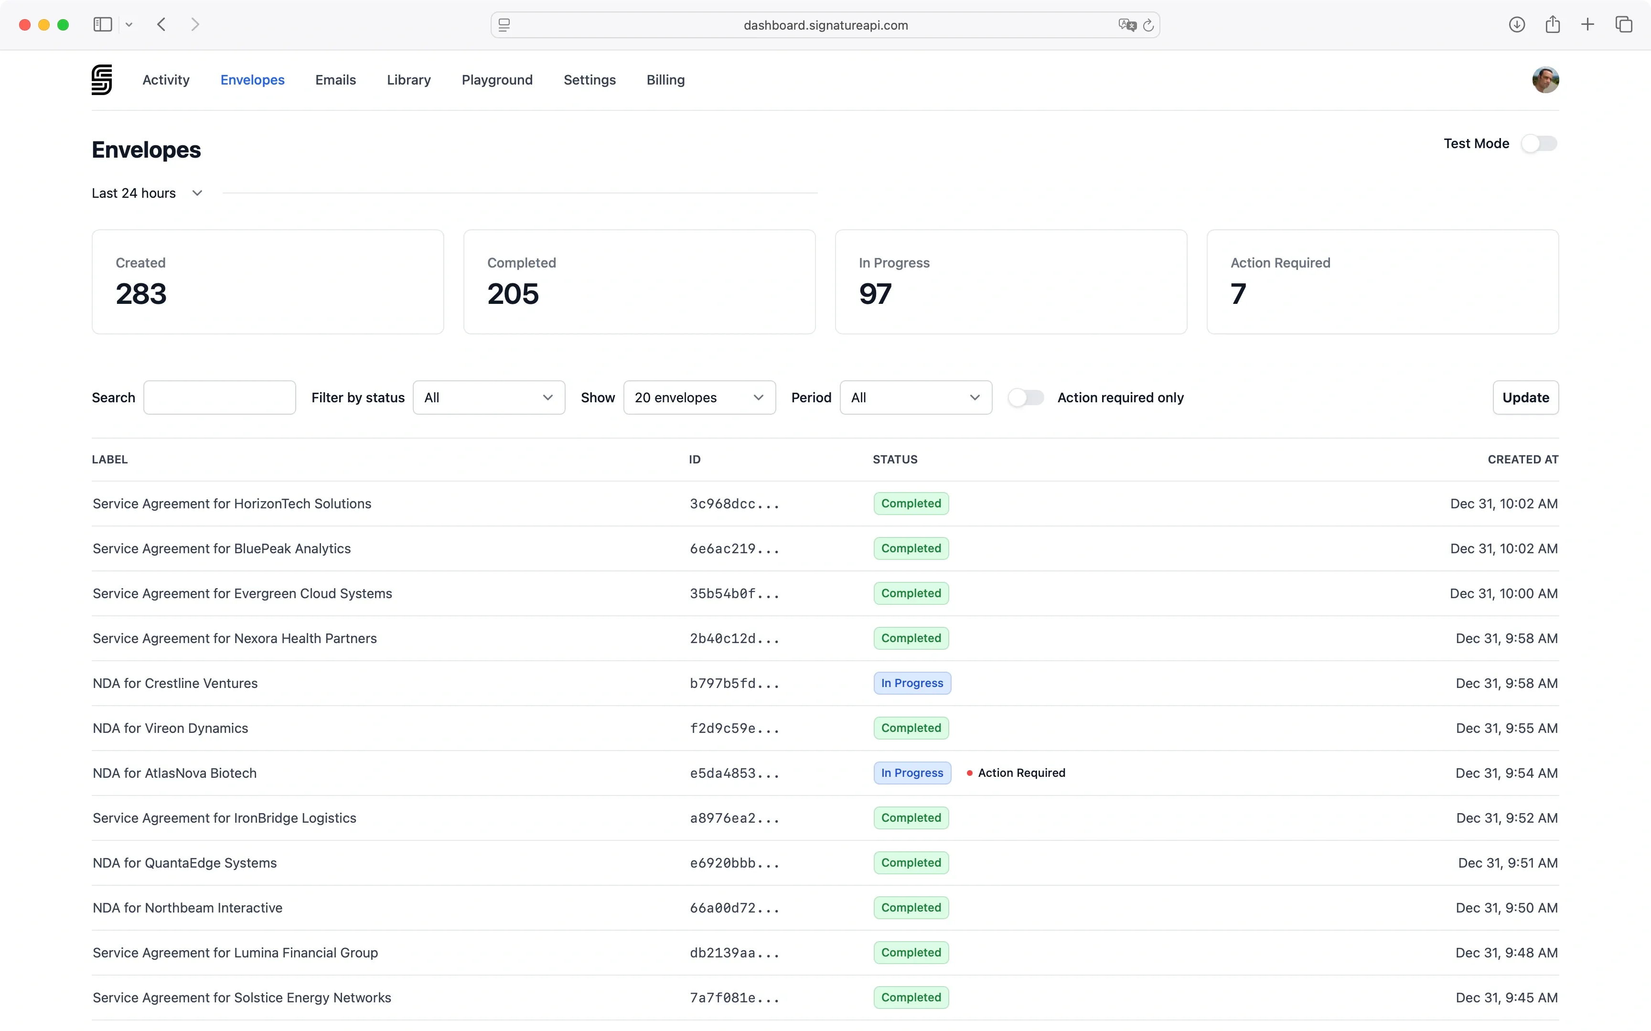1651x1031 pixels.
Task: Click the page settings icon in address bar
Action: click(504, 25)
